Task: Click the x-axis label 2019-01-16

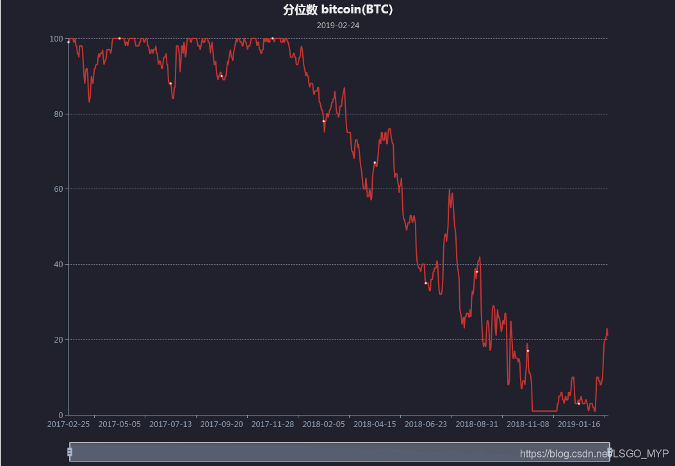Action: pos(579,424)
